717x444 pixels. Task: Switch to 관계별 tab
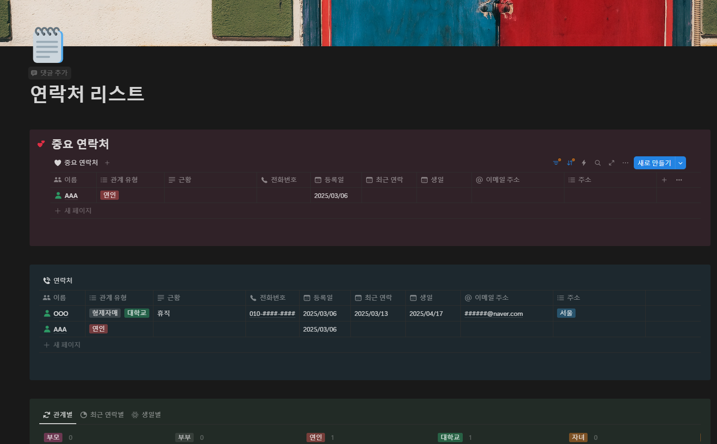(x=58, y=415)
